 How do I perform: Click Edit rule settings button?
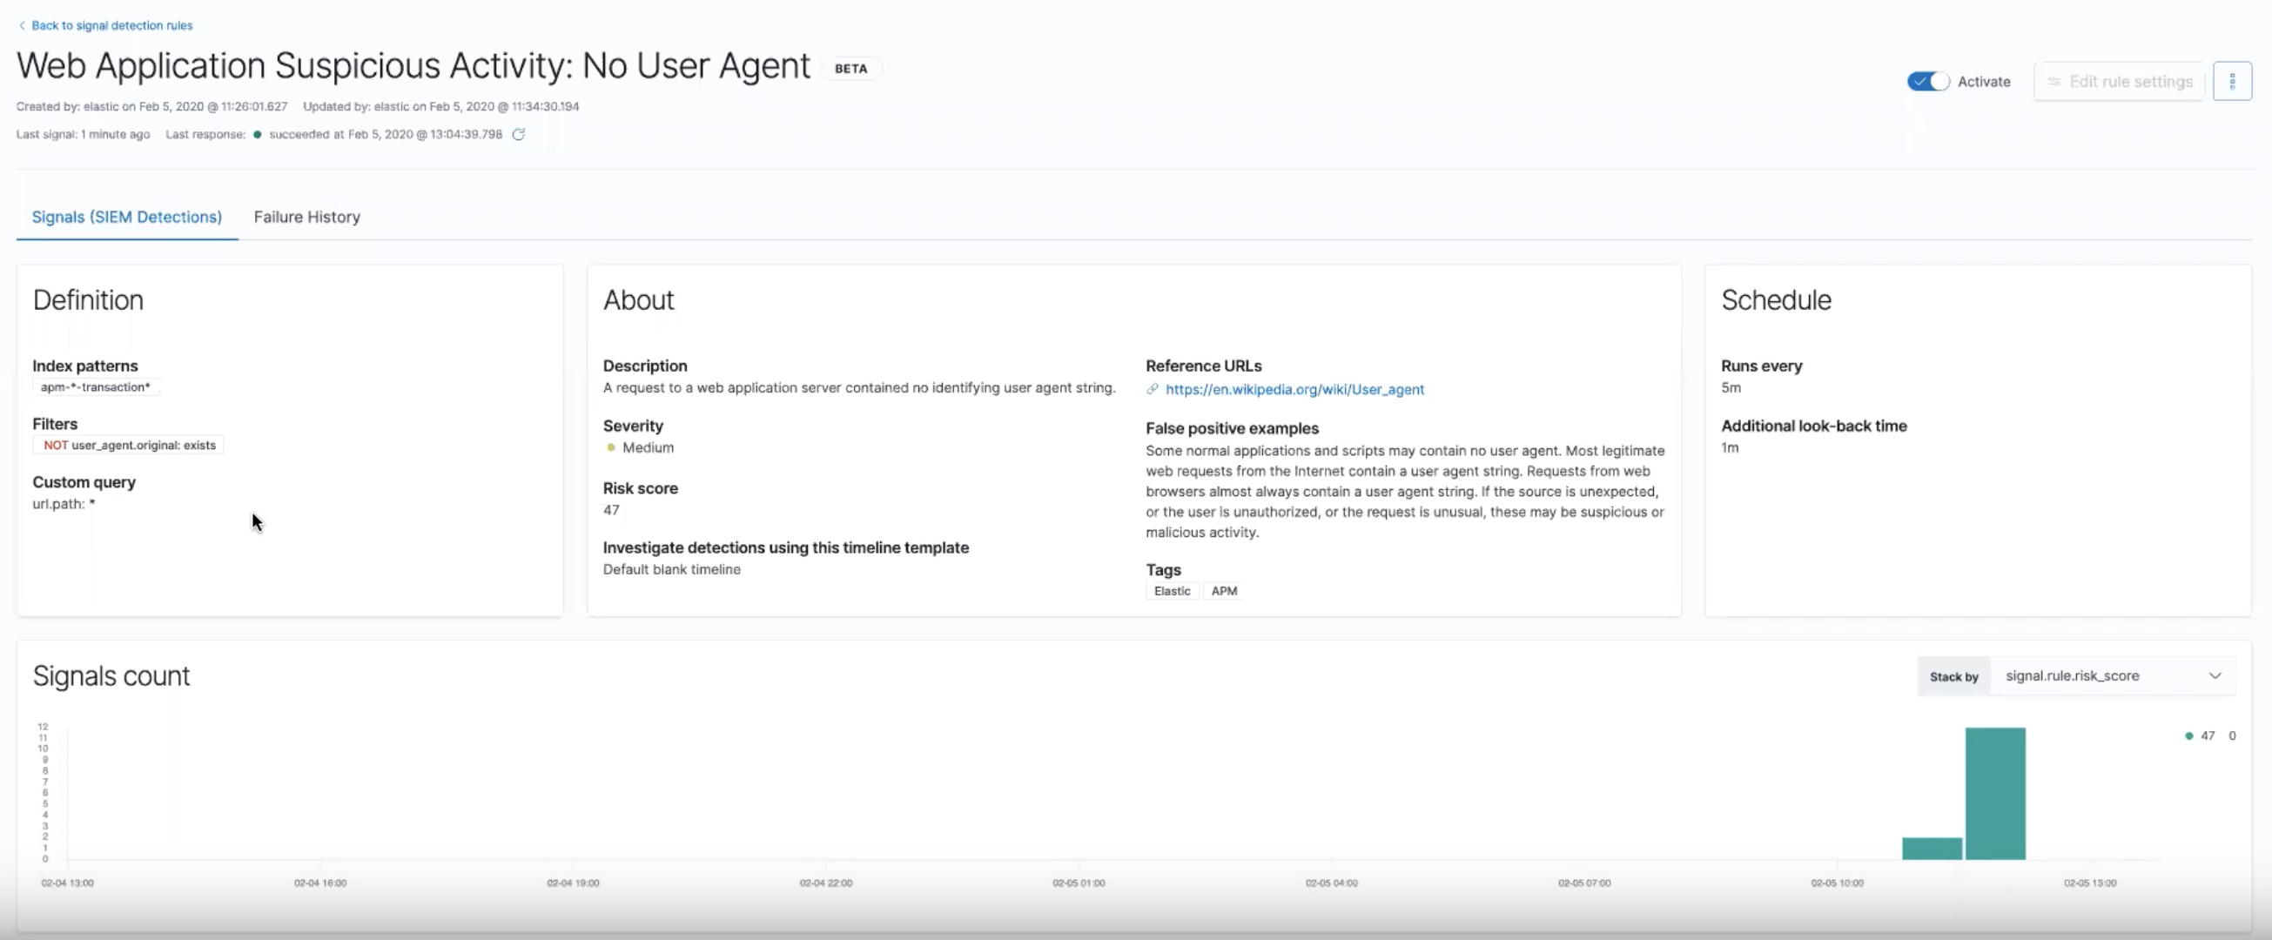[x=2120, y=81]
